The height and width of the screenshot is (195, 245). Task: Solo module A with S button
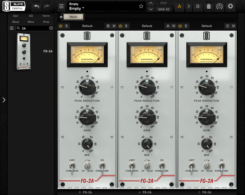coord(126,26)
